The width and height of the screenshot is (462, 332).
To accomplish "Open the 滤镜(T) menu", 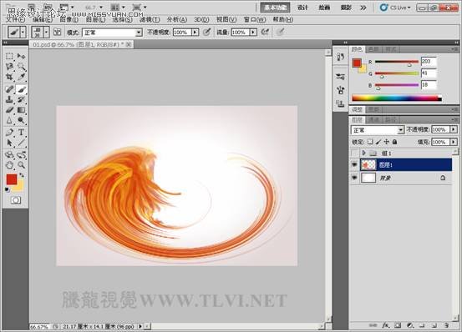I will (x=150, y=19).
